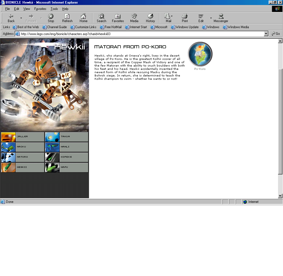
Task: Select the HAFU character label
Action: click(64, 167)
